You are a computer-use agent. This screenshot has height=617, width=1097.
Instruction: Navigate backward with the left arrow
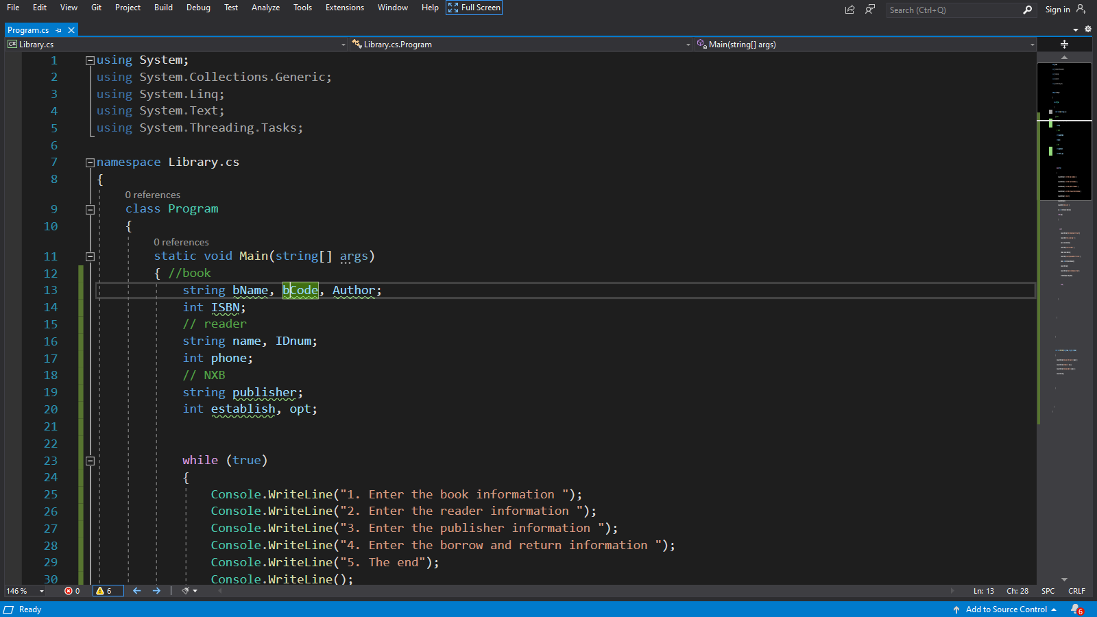point(137,591)
